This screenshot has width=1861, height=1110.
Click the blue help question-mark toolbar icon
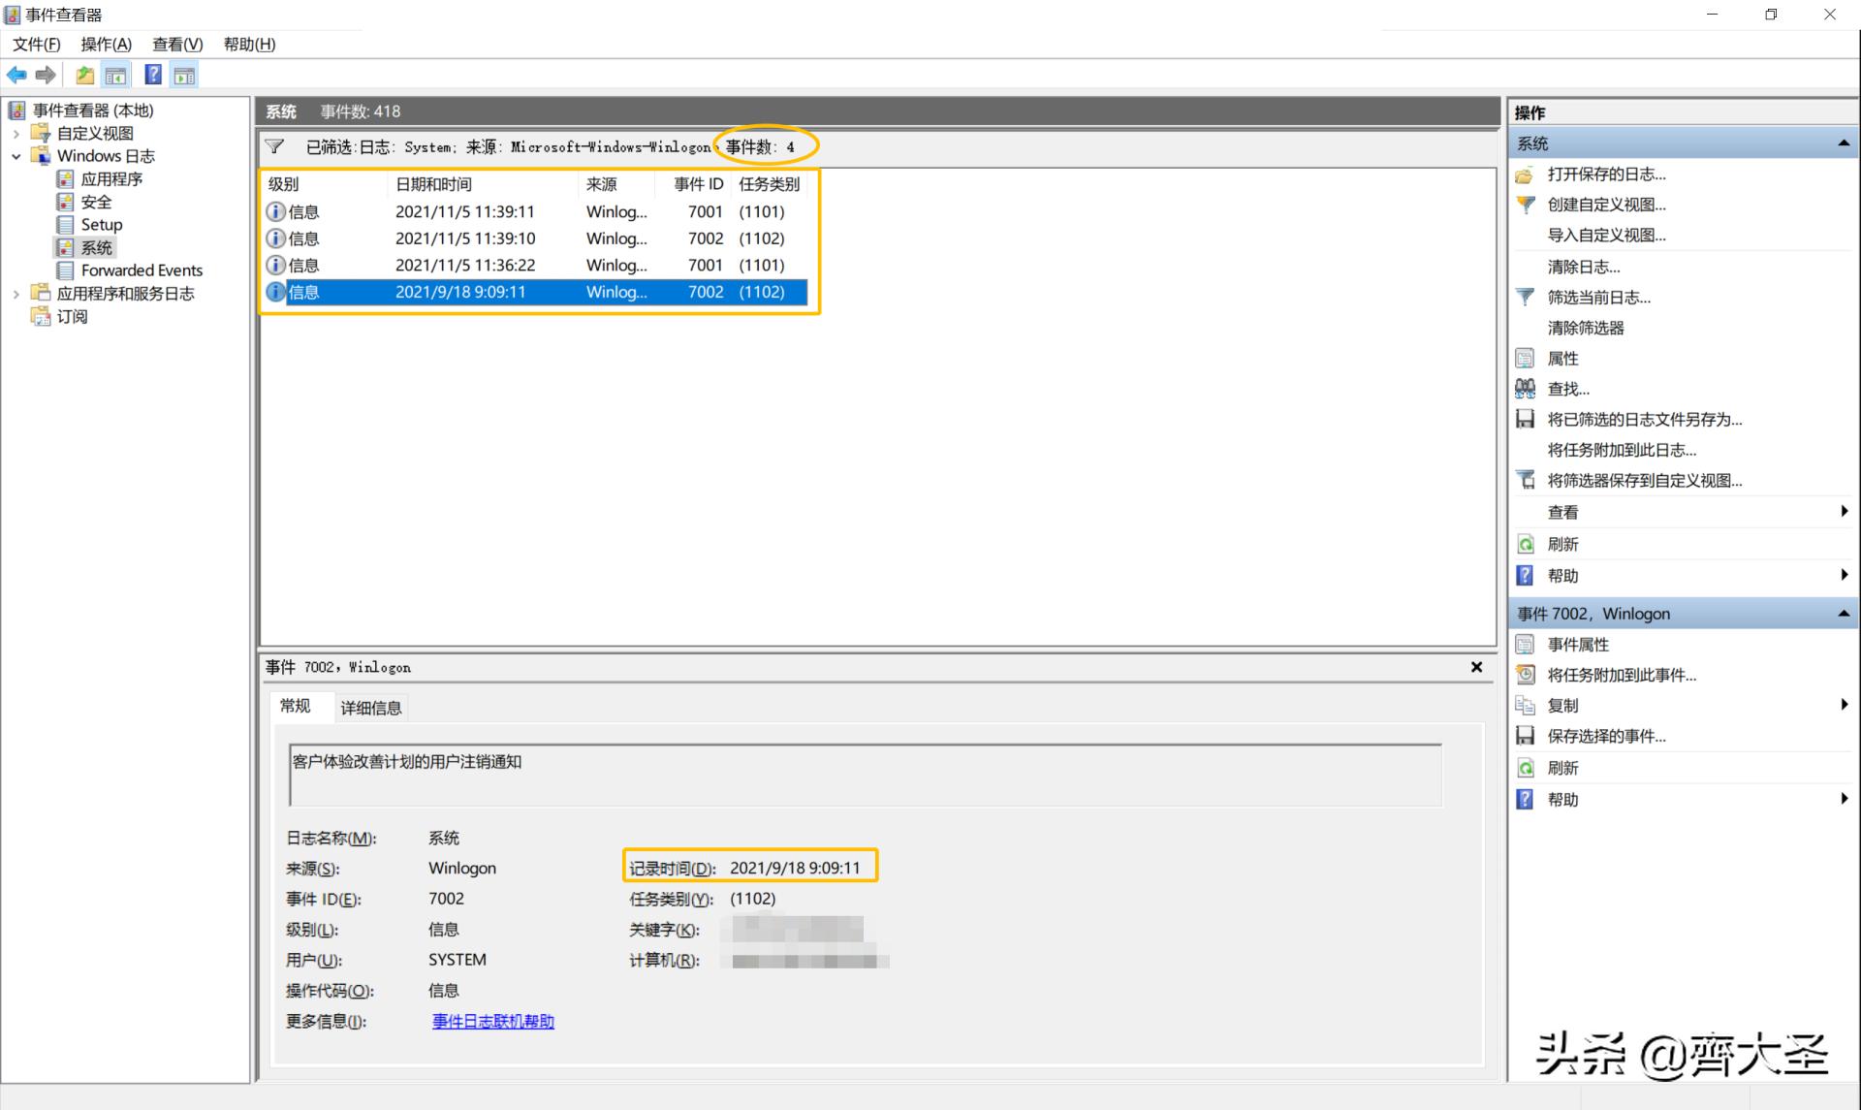click(x=153, y=75)
